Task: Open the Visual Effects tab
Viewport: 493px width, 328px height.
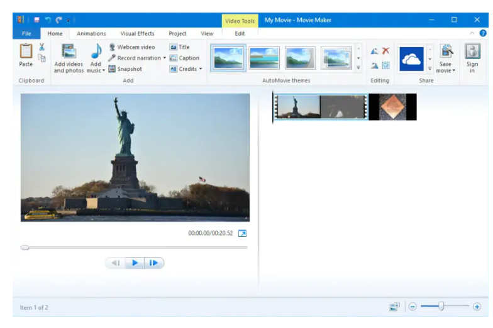Action: 137,34
